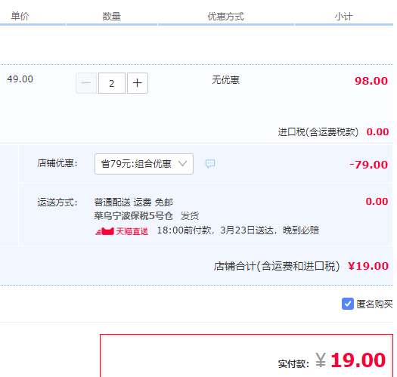Open the 省79元:组合优惠 store discount dropdown

click(x=144, y=164)
